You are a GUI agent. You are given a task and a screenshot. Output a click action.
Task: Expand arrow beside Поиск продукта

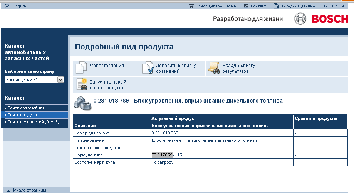(5, 115)
